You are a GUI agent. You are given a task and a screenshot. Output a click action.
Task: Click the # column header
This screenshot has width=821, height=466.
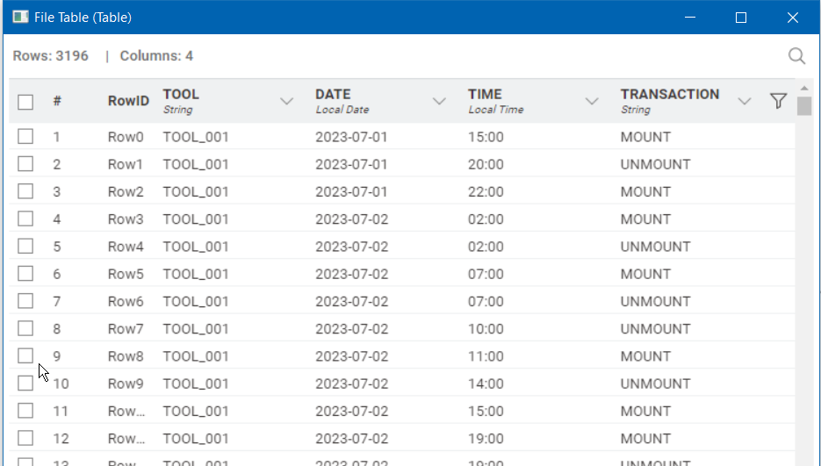click(x=57, y=102)
